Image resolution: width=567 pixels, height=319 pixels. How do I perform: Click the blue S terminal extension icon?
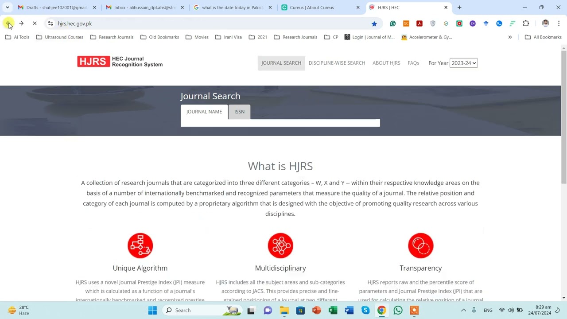pos(499,23)
